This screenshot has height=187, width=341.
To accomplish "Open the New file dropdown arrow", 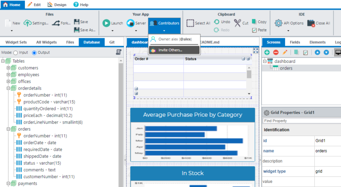I will pos(12,31).
